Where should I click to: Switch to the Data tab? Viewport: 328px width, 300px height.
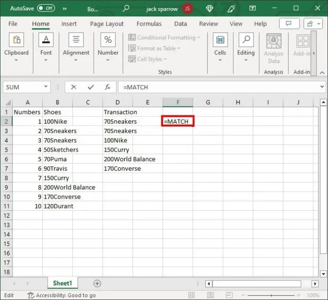[x=181, y=24]
